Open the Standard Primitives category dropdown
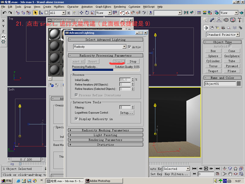 click(x=238, y=35)
